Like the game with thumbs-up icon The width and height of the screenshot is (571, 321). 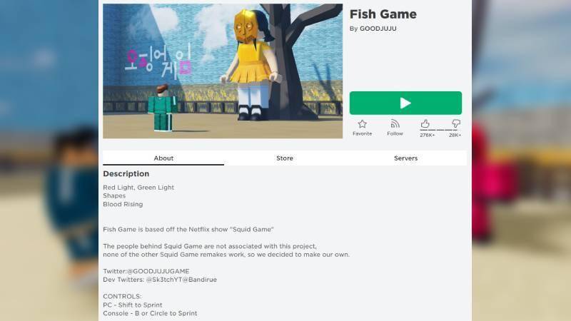click(x=425, y=123)
